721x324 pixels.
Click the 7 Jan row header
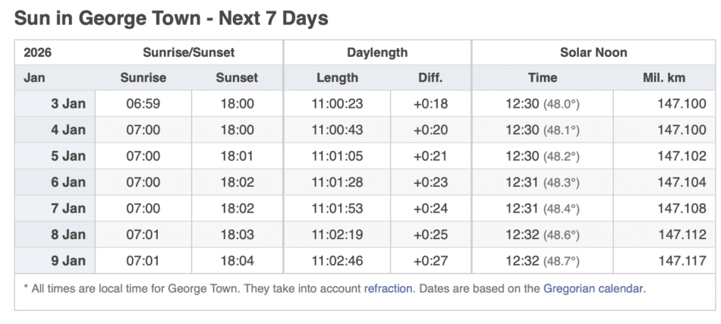pyautogui.click(x=68, y=208)
